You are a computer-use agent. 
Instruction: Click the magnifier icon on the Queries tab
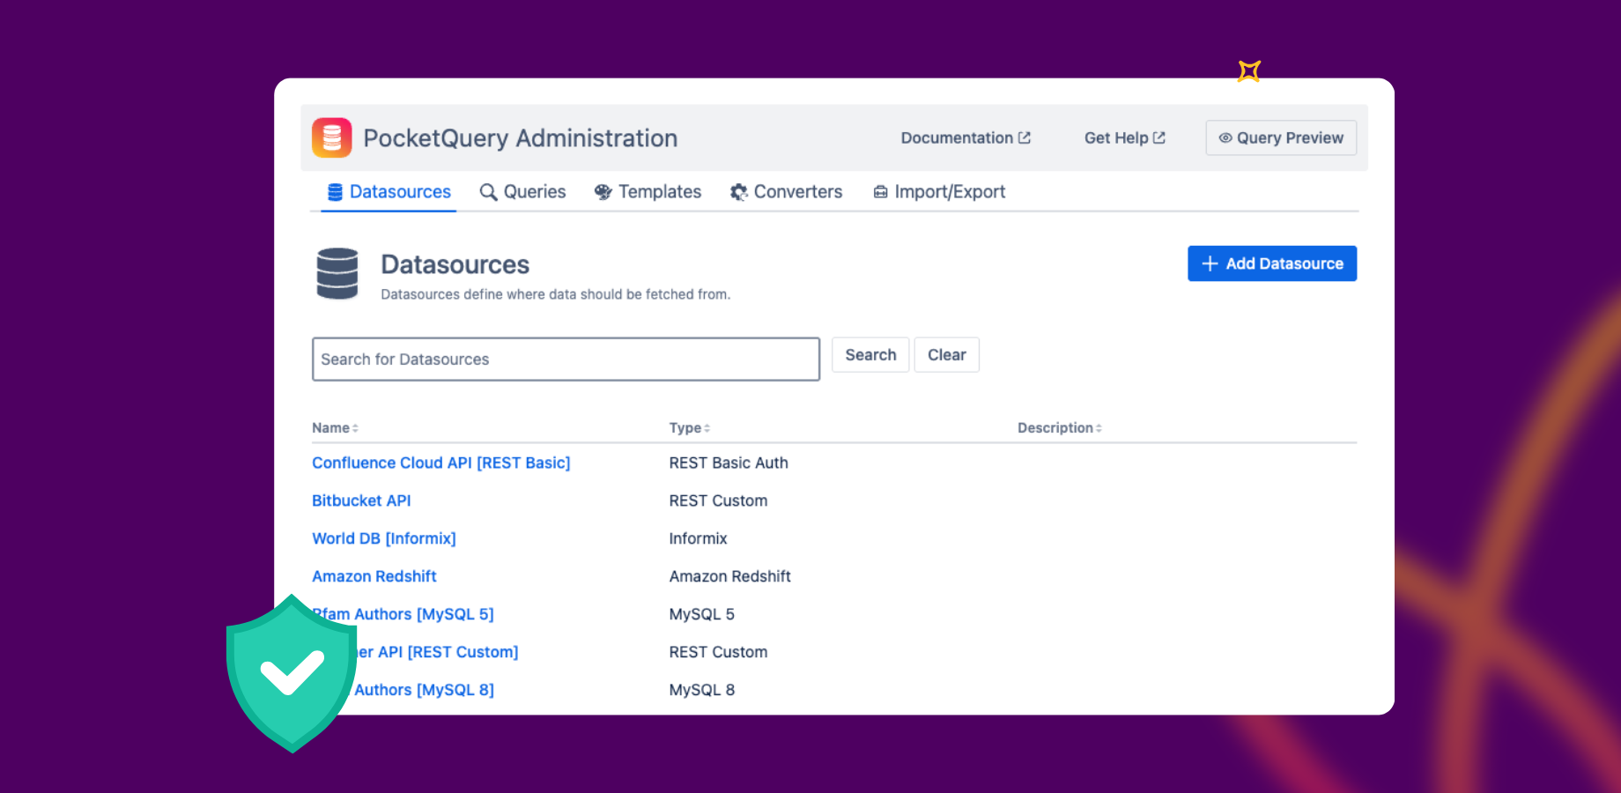tap(489, 191)
